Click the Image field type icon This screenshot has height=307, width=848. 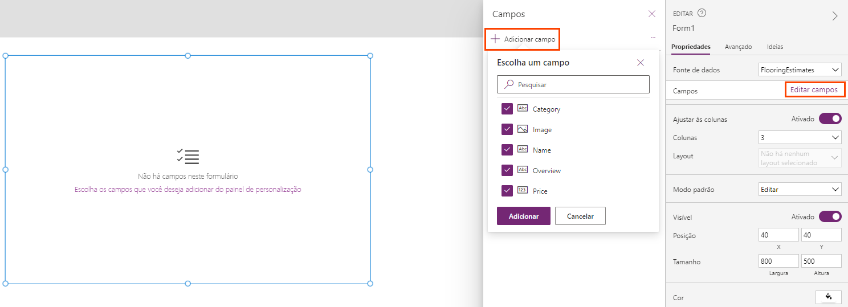(x=523, y=129)
